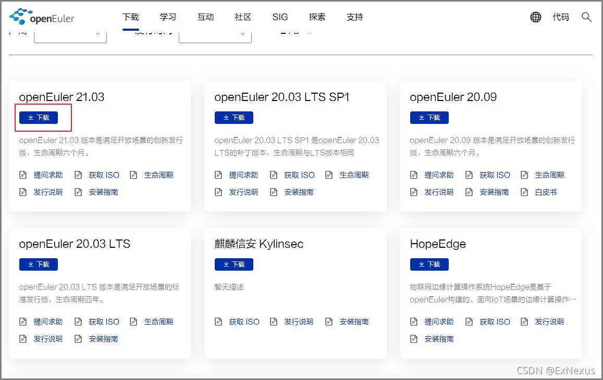Click the openEuler logo
Screen dimensions: 603x380
pos(42,17)
